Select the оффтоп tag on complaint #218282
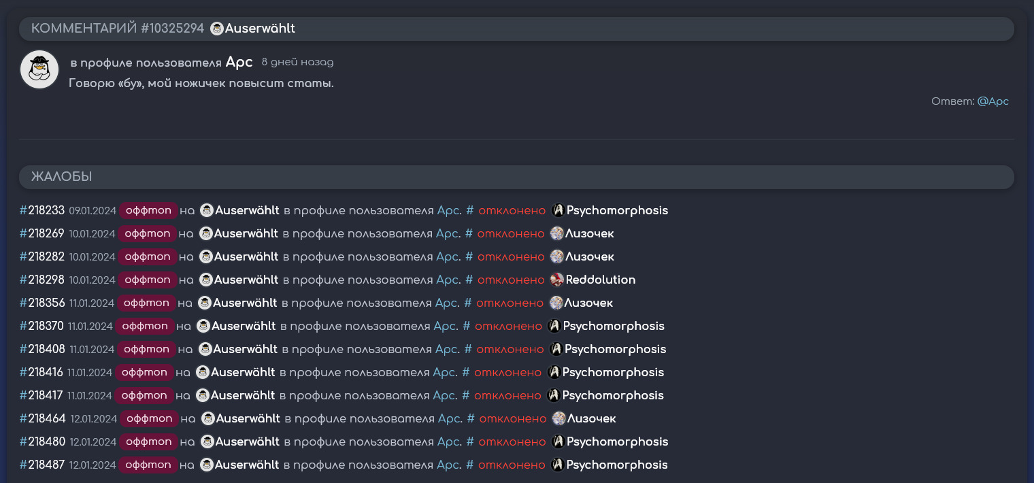Screen dimensions: 1034x483 click(148, 257)
